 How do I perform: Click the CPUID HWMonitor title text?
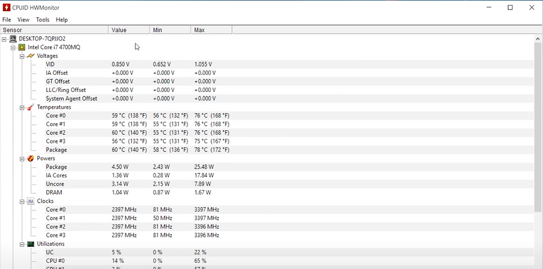click(35, 8)
